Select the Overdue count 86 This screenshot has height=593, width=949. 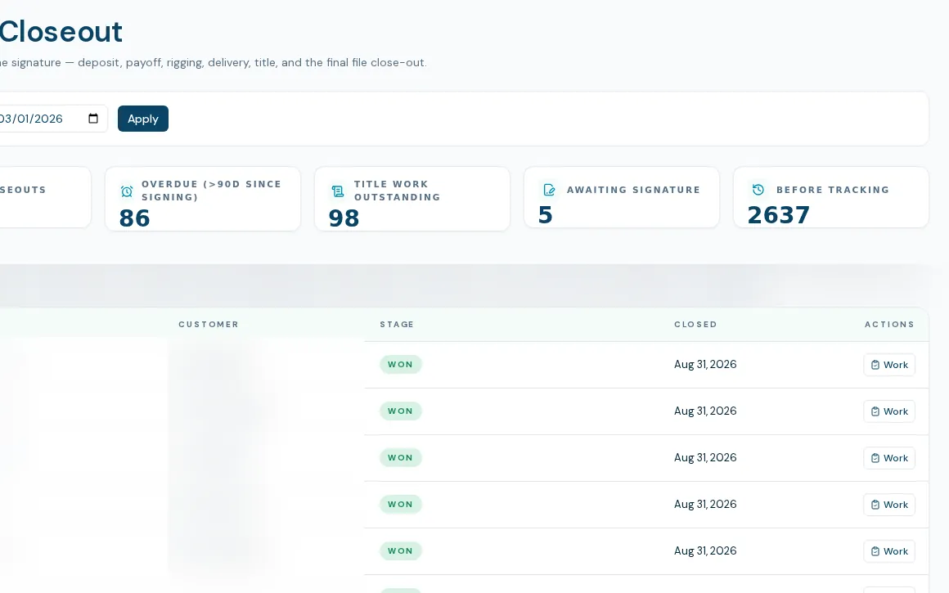coord(134,218)
